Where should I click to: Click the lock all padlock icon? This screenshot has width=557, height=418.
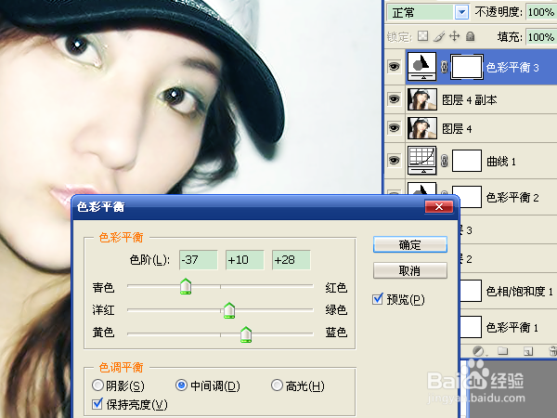click(x=470, y=36)
